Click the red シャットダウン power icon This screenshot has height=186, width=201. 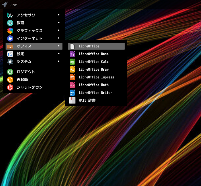pos(10,87)
